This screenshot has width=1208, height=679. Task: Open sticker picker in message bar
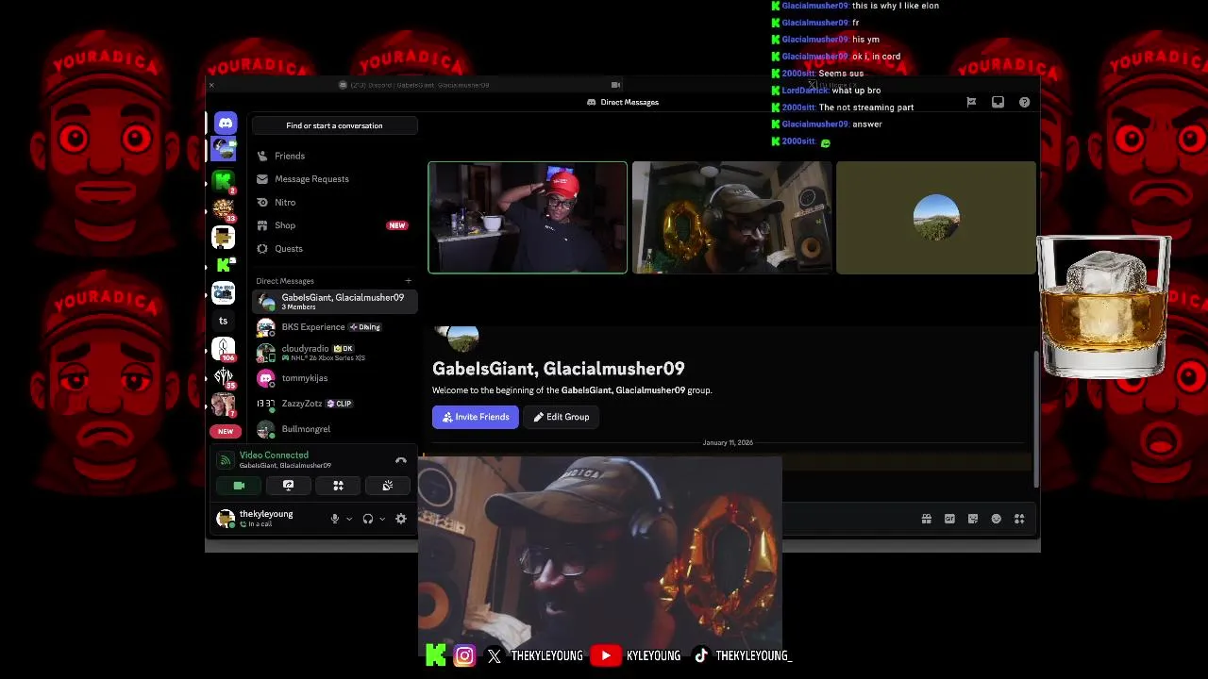(973, 519)
